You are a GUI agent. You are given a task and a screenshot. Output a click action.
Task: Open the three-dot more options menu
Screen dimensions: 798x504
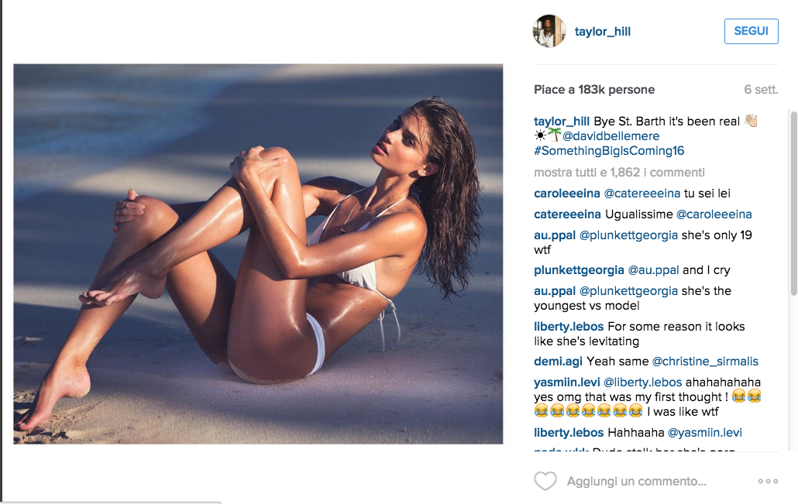[x=768, y=481]
